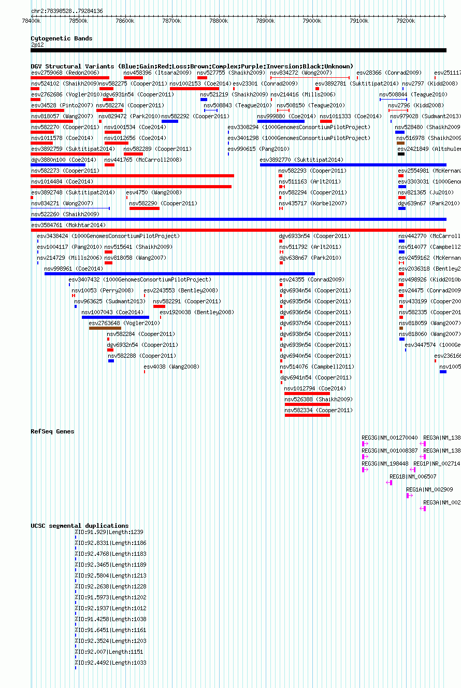Click the chr2:78398528..79284136 region label
461x688 pixels.
(67, 11)
